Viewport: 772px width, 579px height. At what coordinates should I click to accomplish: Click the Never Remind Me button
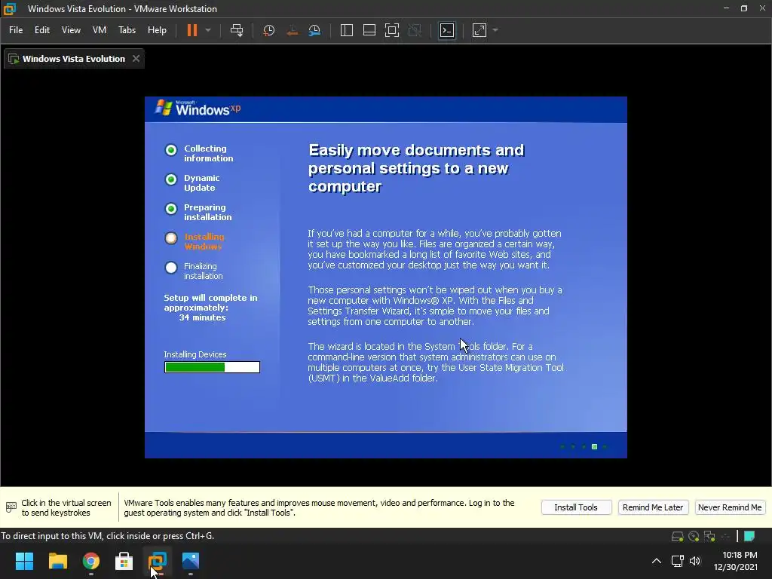(730, 507)
